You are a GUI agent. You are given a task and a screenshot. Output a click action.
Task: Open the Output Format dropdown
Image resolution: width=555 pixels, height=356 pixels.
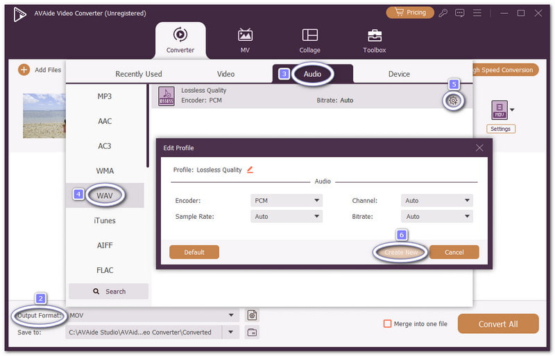[x=152, y=315]
